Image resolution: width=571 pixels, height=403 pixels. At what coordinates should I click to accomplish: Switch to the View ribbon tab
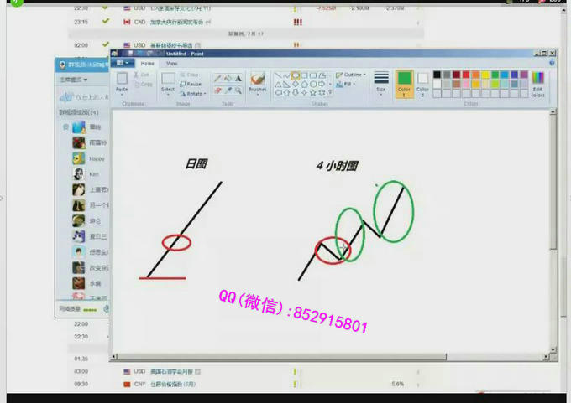(171, 63)
